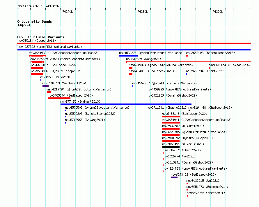259x207 pixels.
Task: Open nsv5660734 (Ebert2021) label
Action: [x=205, y=71]
